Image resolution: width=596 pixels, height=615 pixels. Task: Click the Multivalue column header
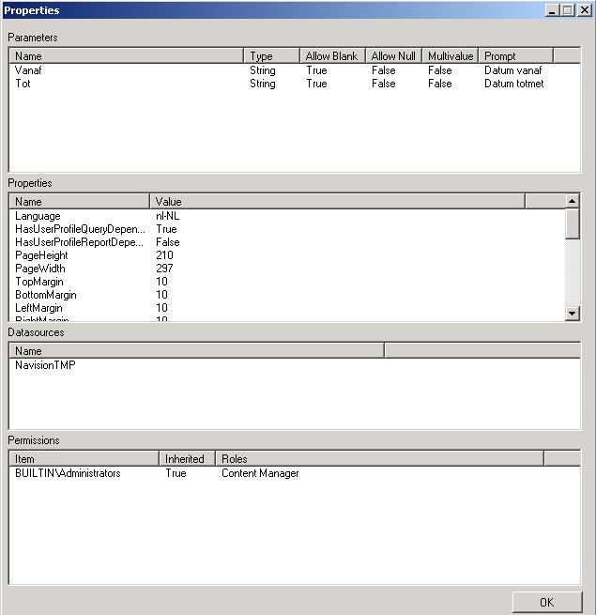pos(451,56)
